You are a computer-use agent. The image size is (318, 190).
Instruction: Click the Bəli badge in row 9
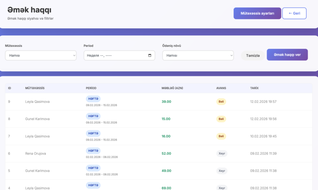pos(221,102)
